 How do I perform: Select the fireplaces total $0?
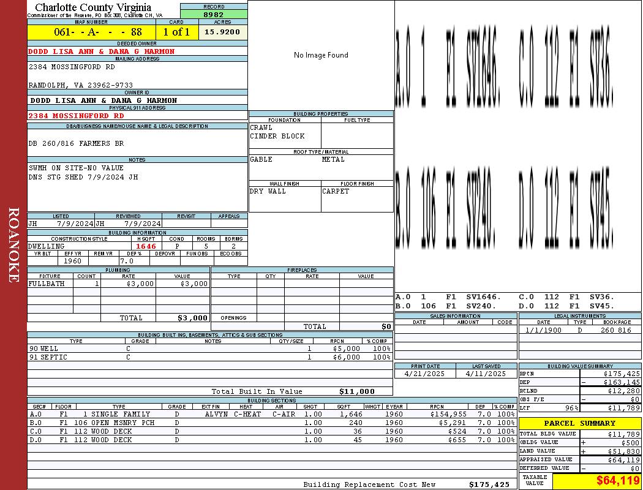pyautogui.click(x=386, y=327)
